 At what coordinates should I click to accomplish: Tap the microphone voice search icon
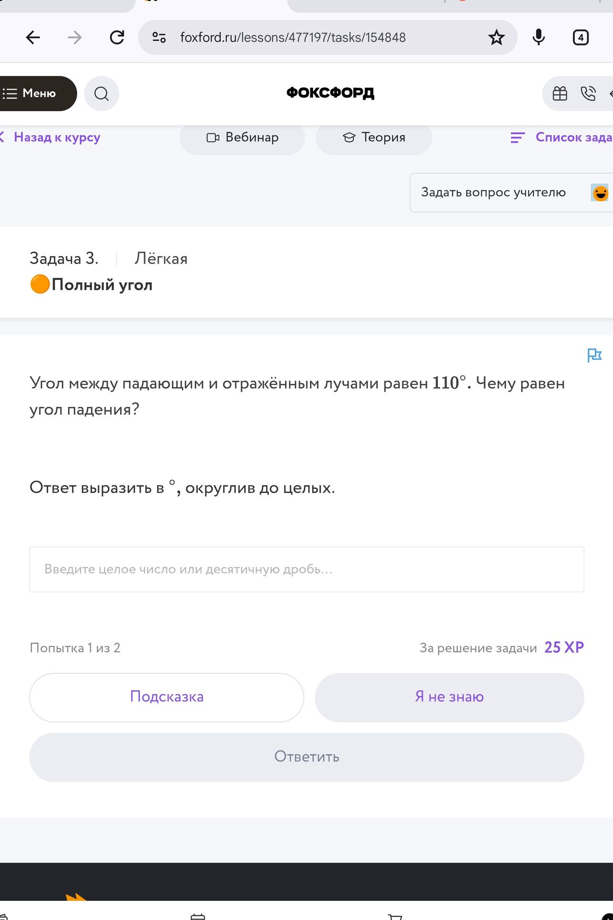pos(538,37)
